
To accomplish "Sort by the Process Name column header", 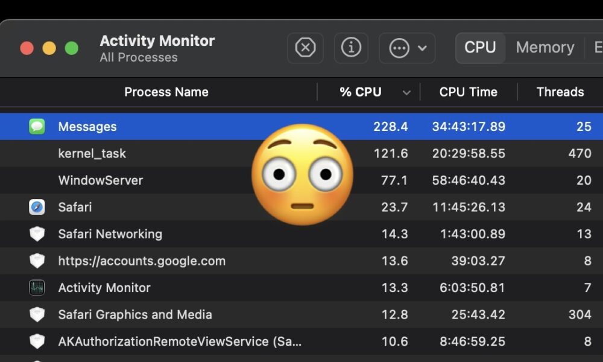I will click(166, 92).
